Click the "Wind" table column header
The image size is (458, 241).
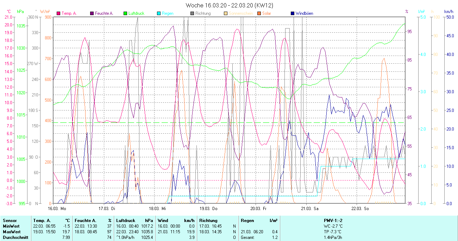tap(163, 221)
